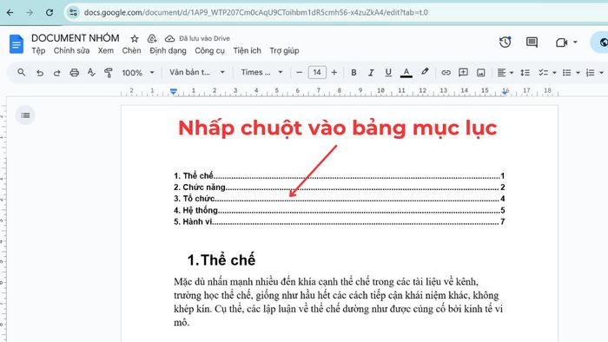Click paragraph text starting 'Mặc dù nhấn mạnh'

[x=338, y=302]
